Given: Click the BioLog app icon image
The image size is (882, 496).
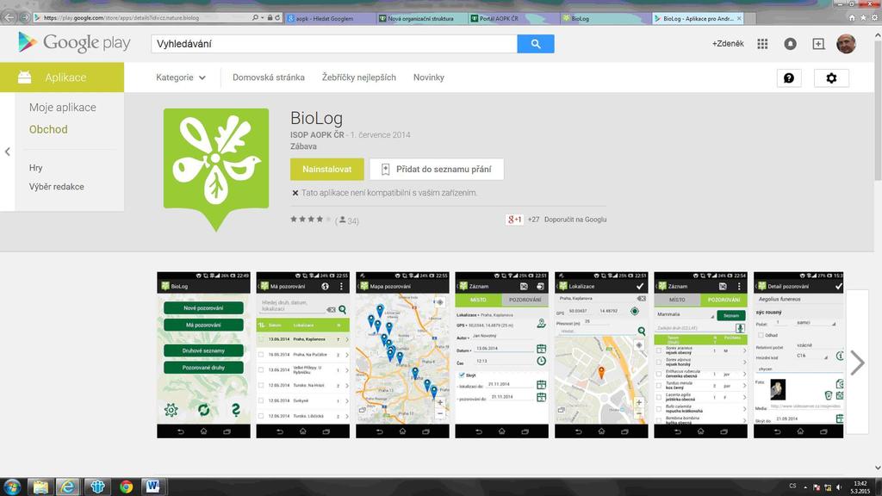Looking at the screenshot, I should tap(216, 170).
